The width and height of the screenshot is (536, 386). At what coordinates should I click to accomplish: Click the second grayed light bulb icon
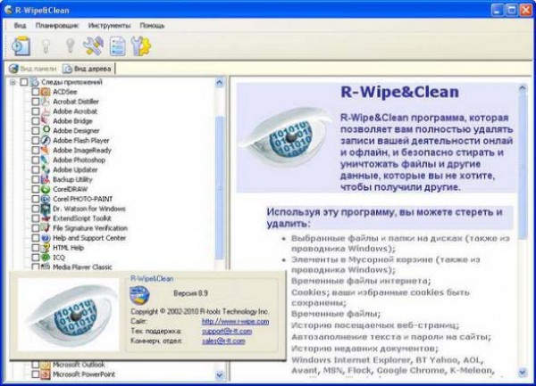point(70,46)
